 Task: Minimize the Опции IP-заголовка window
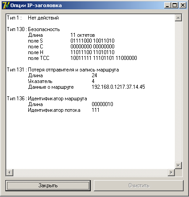[x=167, y=5]
